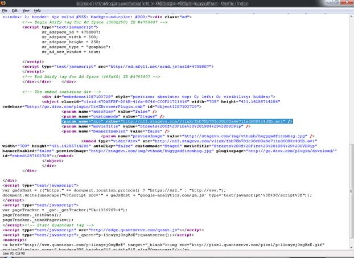This screenshot has width=354, height=258.
Task: Click the param movieTitle line
Action: [x=156, y=126]
